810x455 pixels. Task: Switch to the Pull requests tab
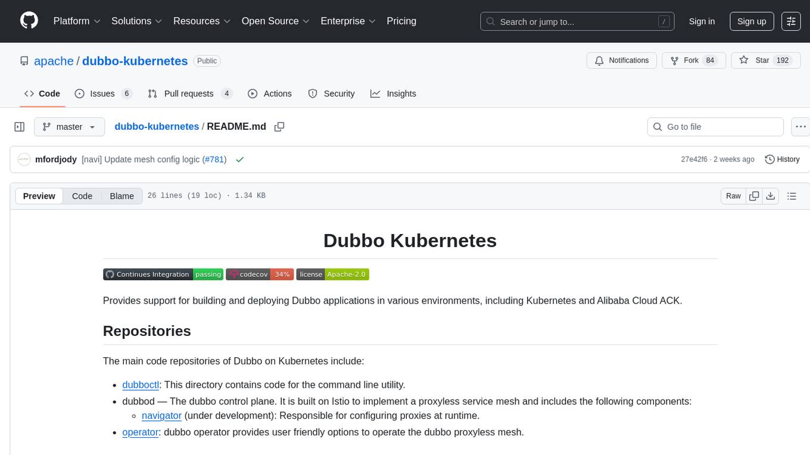[189, 94]
